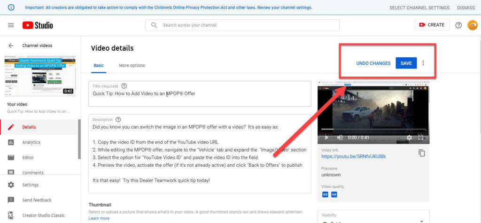Viewport: 481px width, 223px height.
Task: Open the help question mark icon
Action: click(x=458, y=25)
